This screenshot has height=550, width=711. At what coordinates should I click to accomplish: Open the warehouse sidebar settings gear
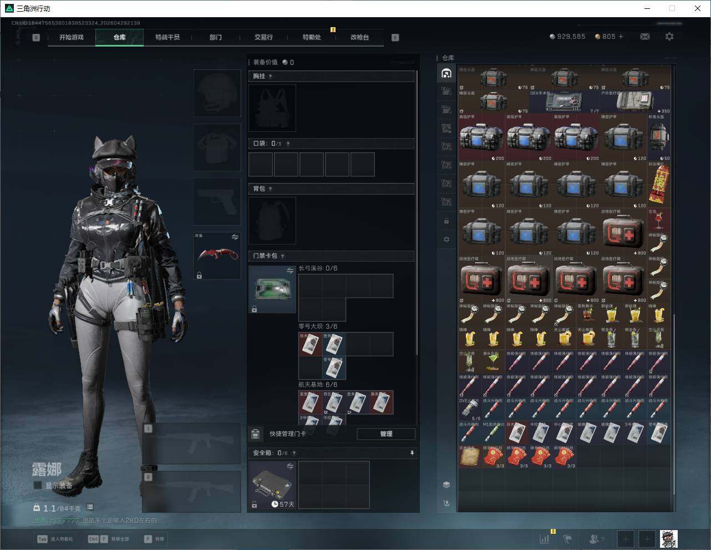(x=446, y=240)
